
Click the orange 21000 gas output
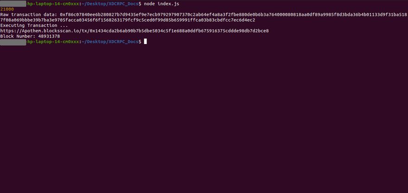coord(7,9)
